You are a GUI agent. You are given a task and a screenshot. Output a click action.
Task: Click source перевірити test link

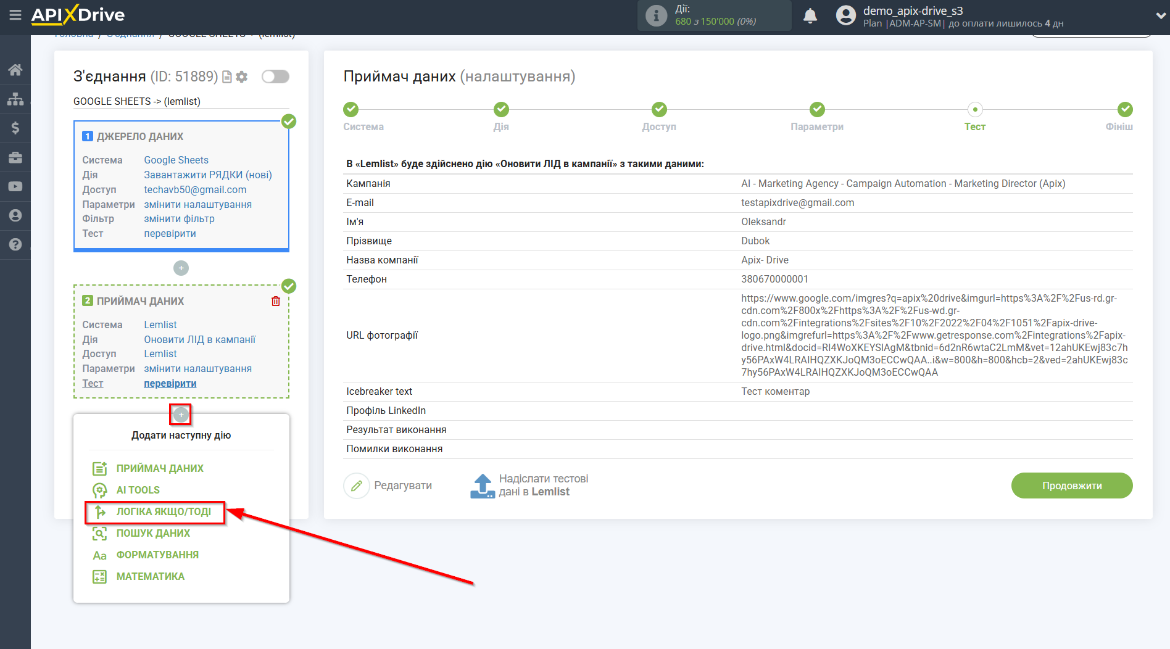point(170,234)
